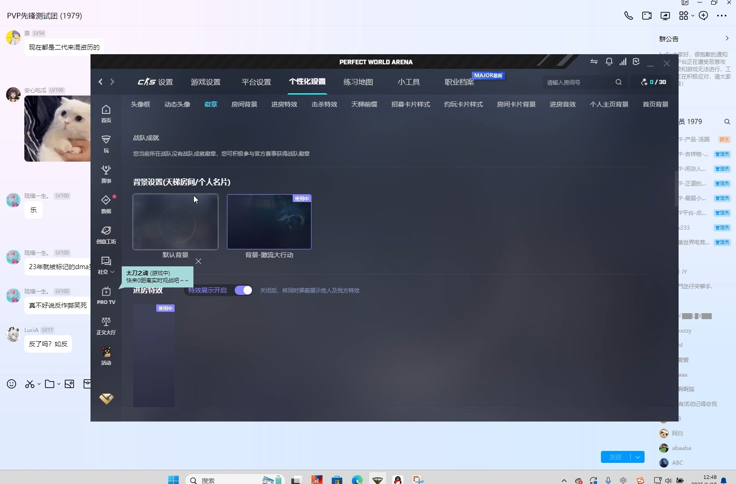
Task: Open the 赛事 tournaments sidebar icon
Action: (106, 174)
